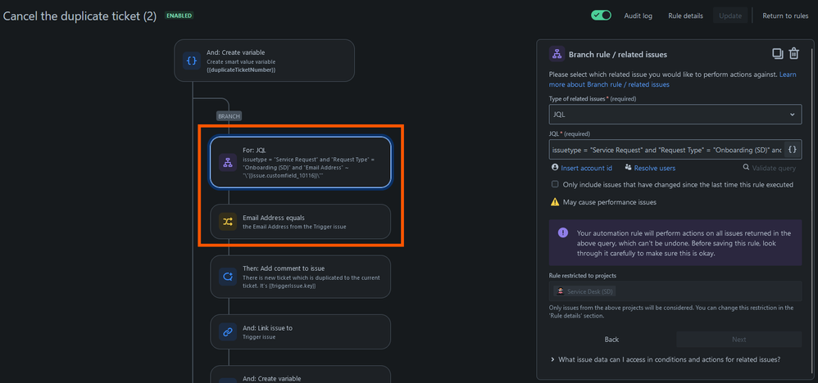Open the Type of related issues JQL dropdown
Viewport: 818px width, 383px height.
click(675, 114)
